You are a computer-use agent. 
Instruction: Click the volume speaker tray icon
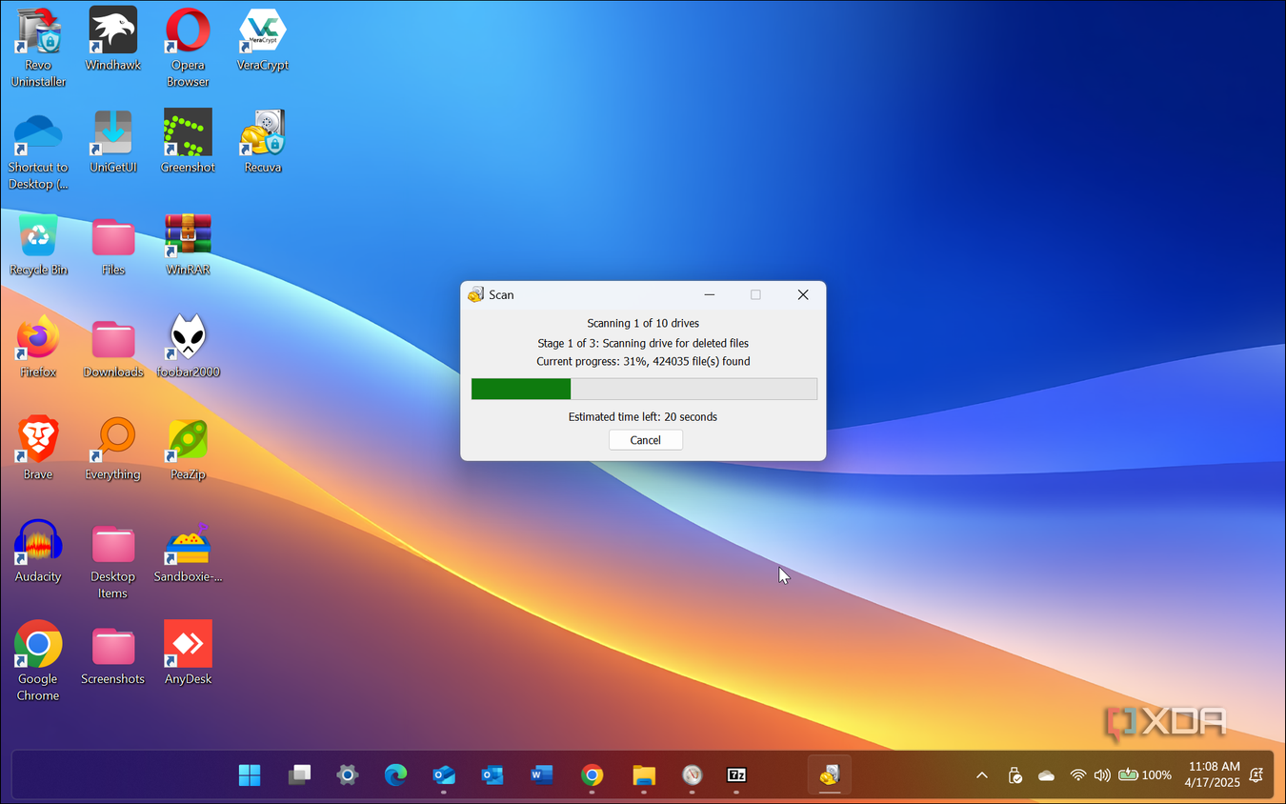pyautogui.click(x=1103, y=775)
